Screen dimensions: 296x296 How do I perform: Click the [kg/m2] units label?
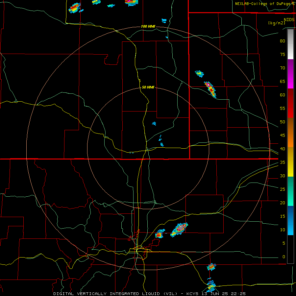click(x=277, y=23)
